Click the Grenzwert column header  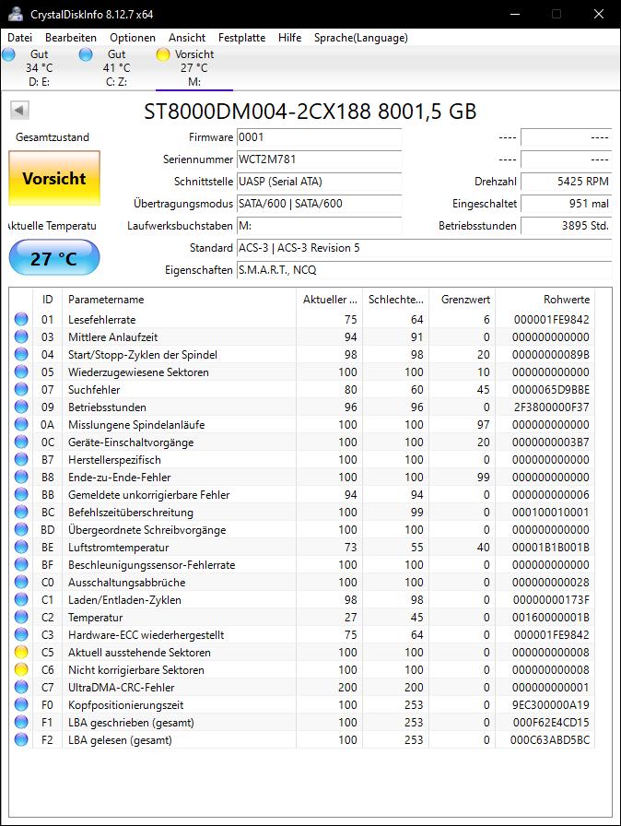tap(463, 300)
